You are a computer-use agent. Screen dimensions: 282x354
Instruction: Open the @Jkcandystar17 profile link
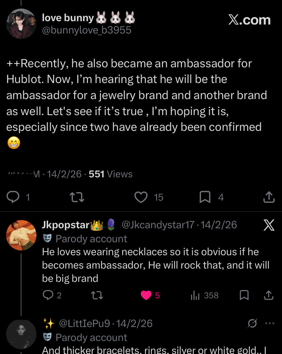[x=158, y=224]
